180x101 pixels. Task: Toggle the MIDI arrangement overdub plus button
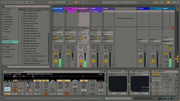(71, 2)
